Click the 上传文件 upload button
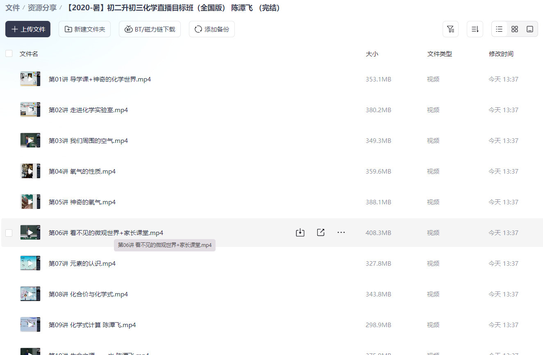This screenshot has height=355, width=543. (x=27, y=29)
